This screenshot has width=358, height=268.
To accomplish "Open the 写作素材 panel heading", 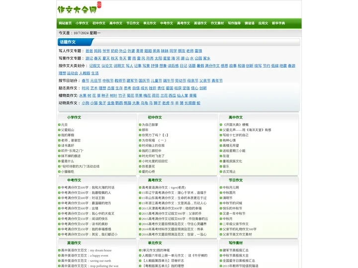I will [x=236, y=243].
